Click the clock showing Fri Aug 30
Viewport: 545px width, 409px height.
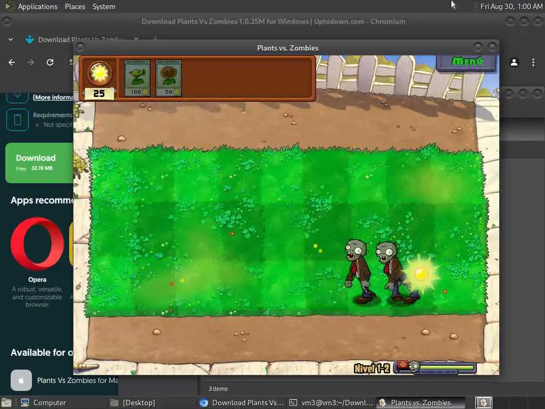pos(511,6)
